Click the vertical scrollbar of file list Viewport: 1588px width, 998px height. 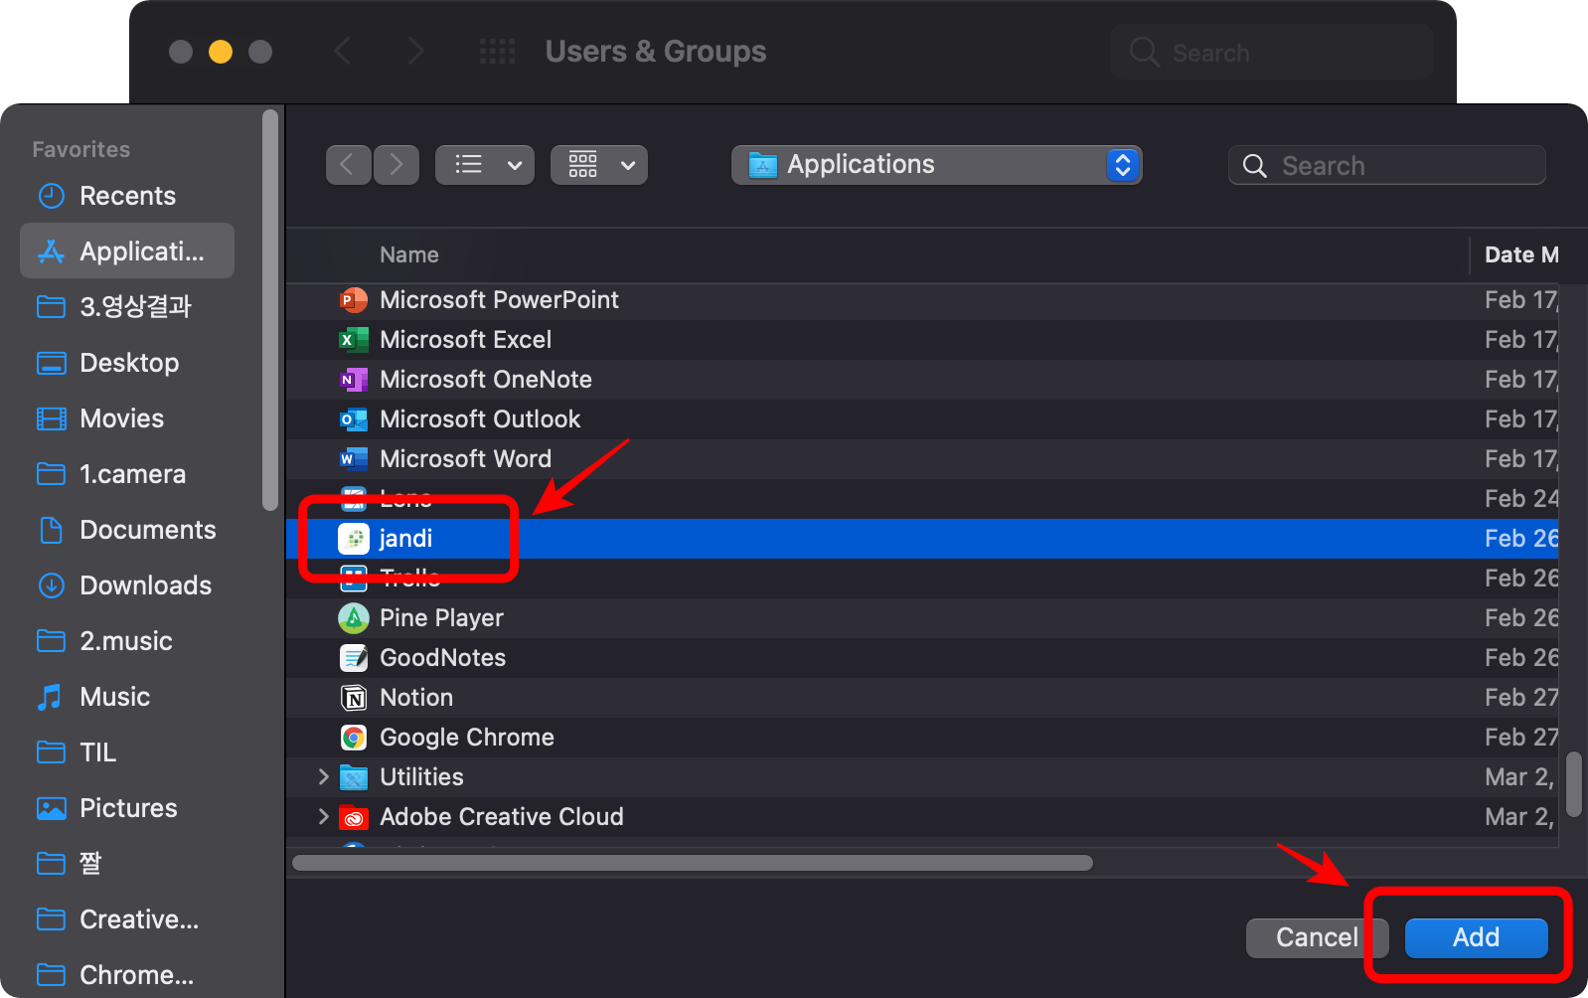1573,783
